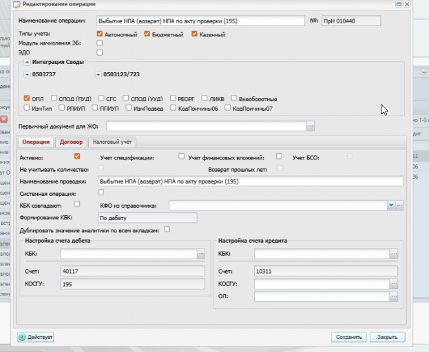Open debit КБК ellipsis lookup

[201, 254]
